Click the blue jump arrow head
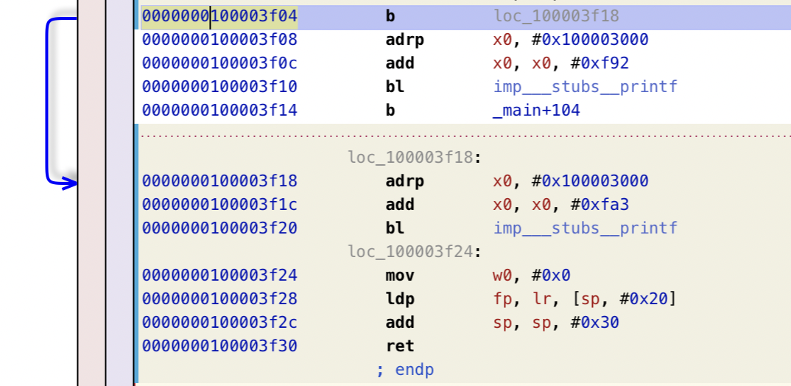791x386 pixels. [71, 183]
